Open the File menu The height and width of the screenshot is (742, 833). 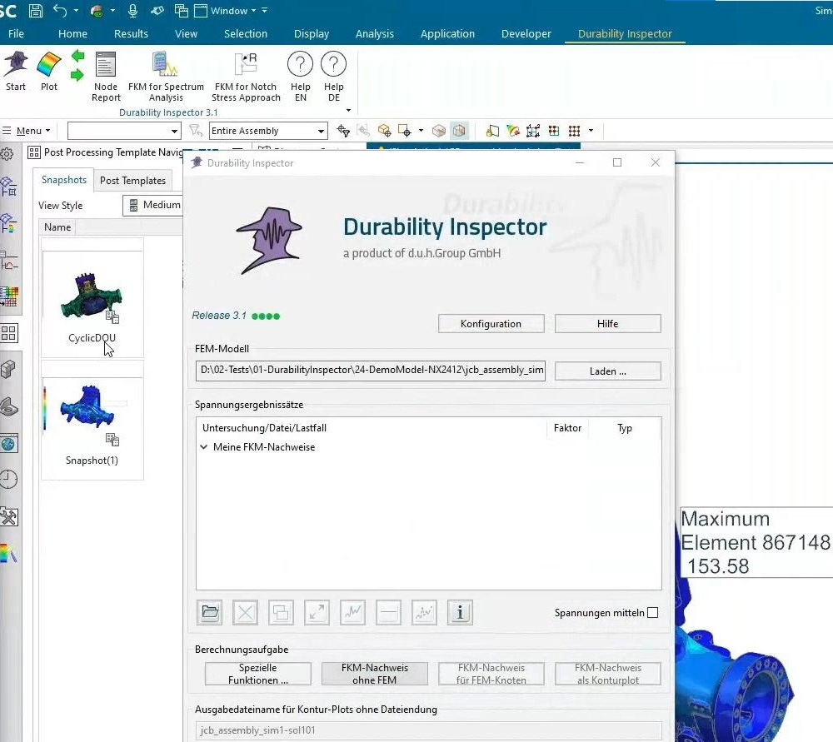click(16, 33)
